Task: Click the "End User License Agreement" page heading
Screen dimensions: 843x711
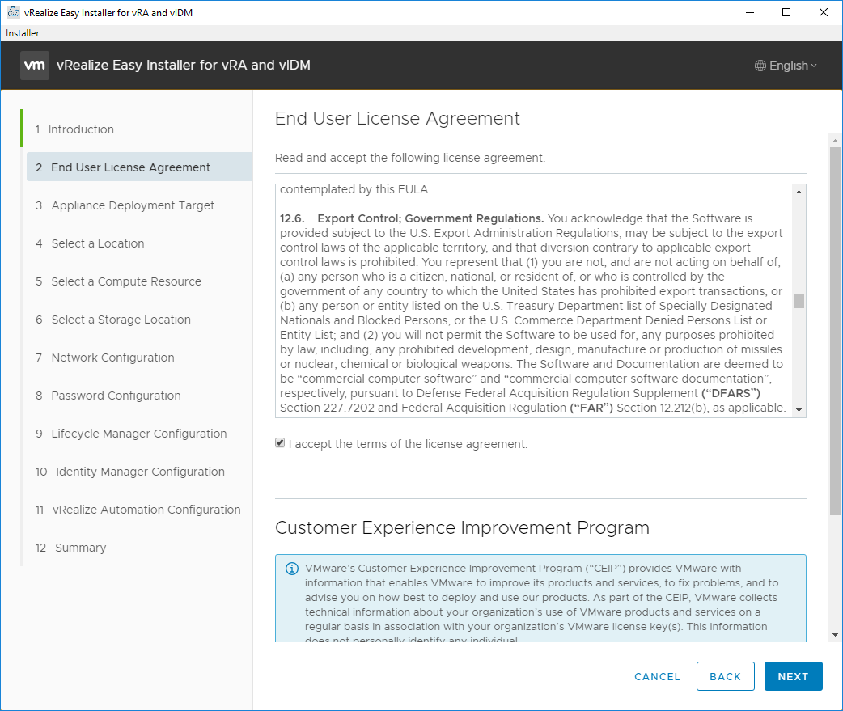Action: click(x=397, y=118)
